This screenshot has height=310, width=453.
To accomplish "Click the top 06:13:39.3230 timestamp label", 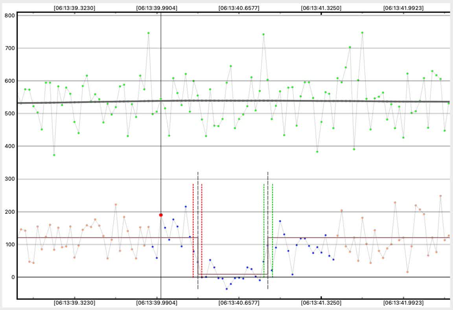I will [74, 8].
